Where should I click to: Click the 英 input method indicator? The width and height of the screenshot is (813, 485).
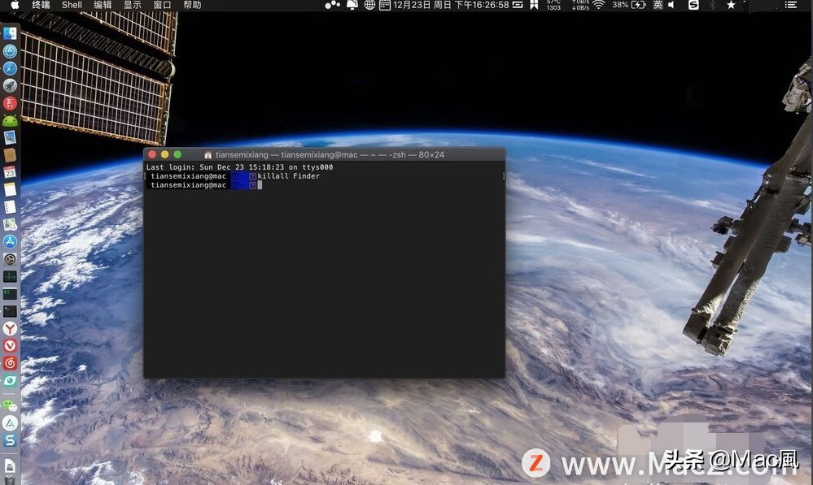(x=658, y=5)
